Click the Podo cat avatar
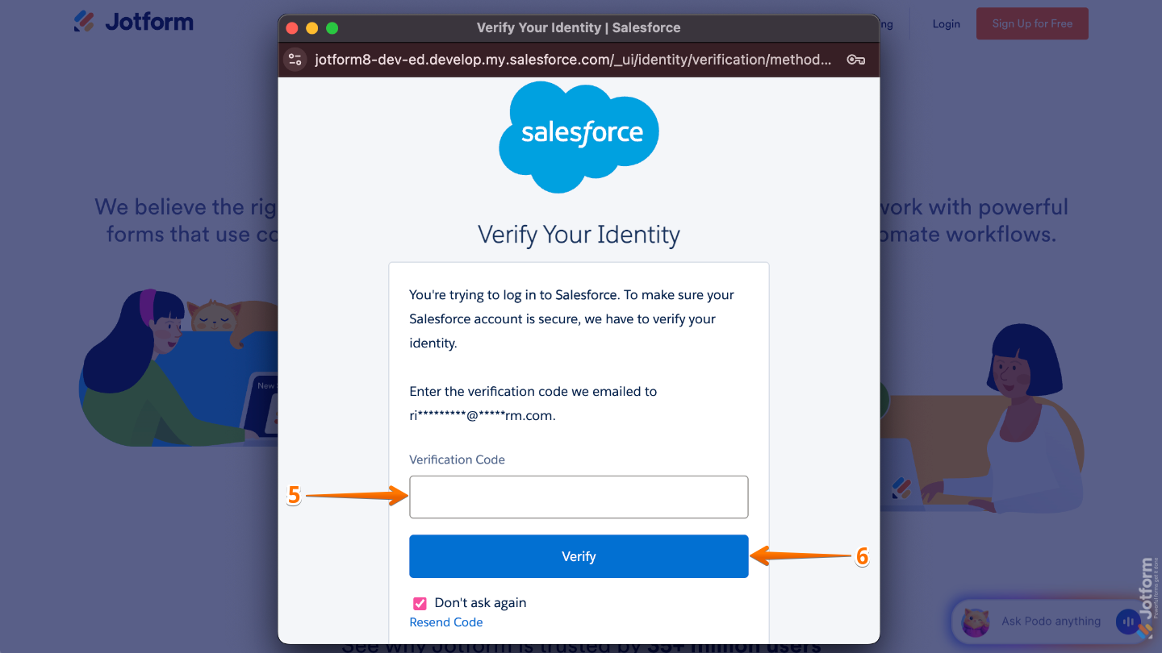 point(976,622)
